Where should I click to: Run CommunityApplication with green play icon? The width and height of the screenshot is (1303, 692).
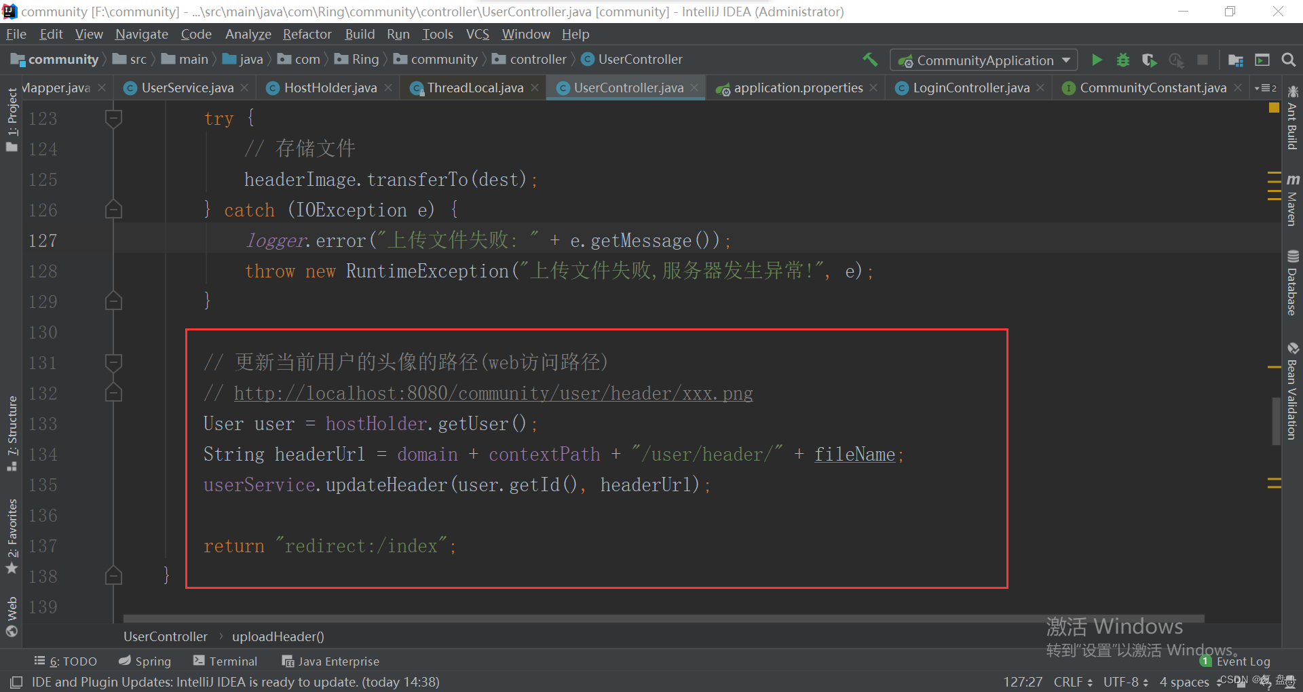point(1097,60)
